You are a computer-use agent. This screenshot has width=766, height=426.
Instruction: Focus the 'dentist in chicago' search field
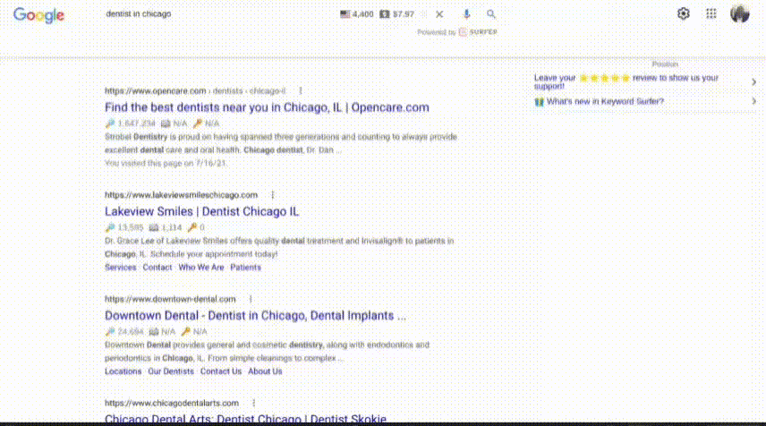coord(139,14)
